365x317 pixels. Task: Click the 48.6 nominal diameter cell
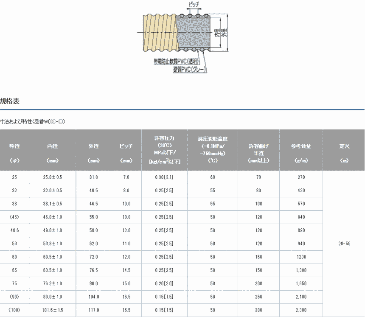pyautogui.click(x=14, y=230)
